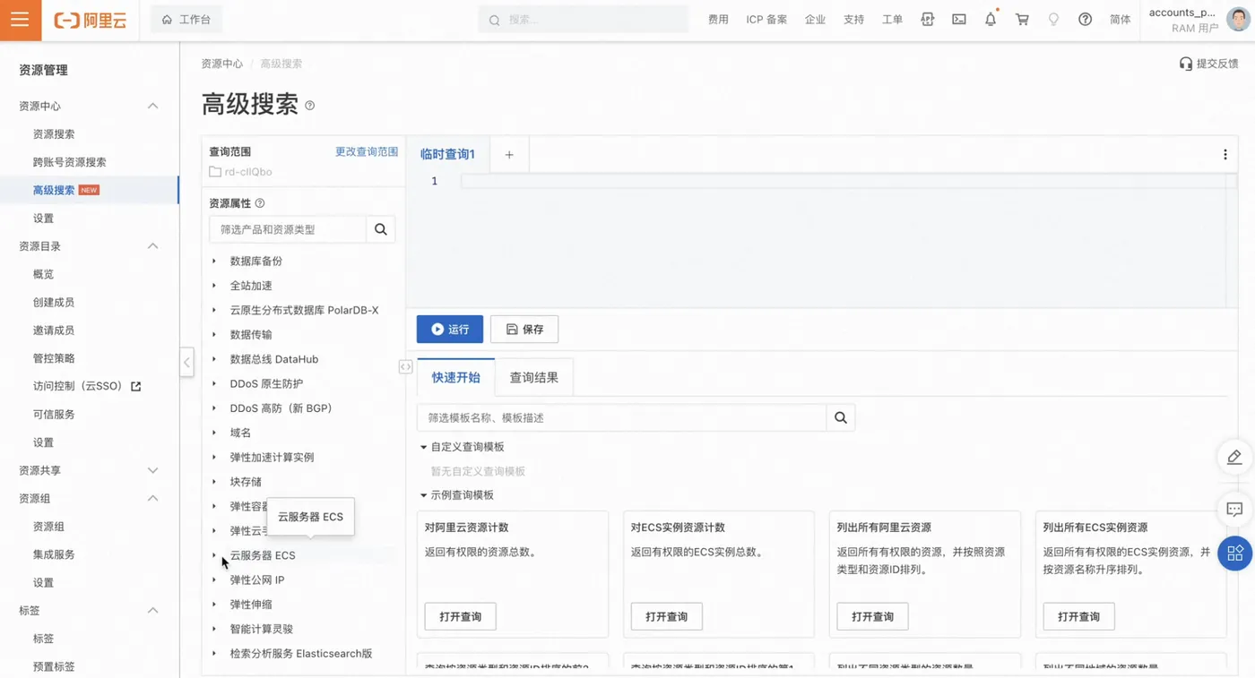Click the search icon in resource type filter

point(381,229)
